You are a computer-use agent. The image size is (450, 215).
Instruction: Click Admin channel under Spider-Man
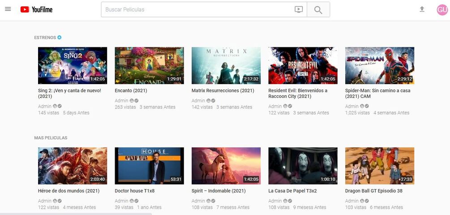(x=352, y=106)
